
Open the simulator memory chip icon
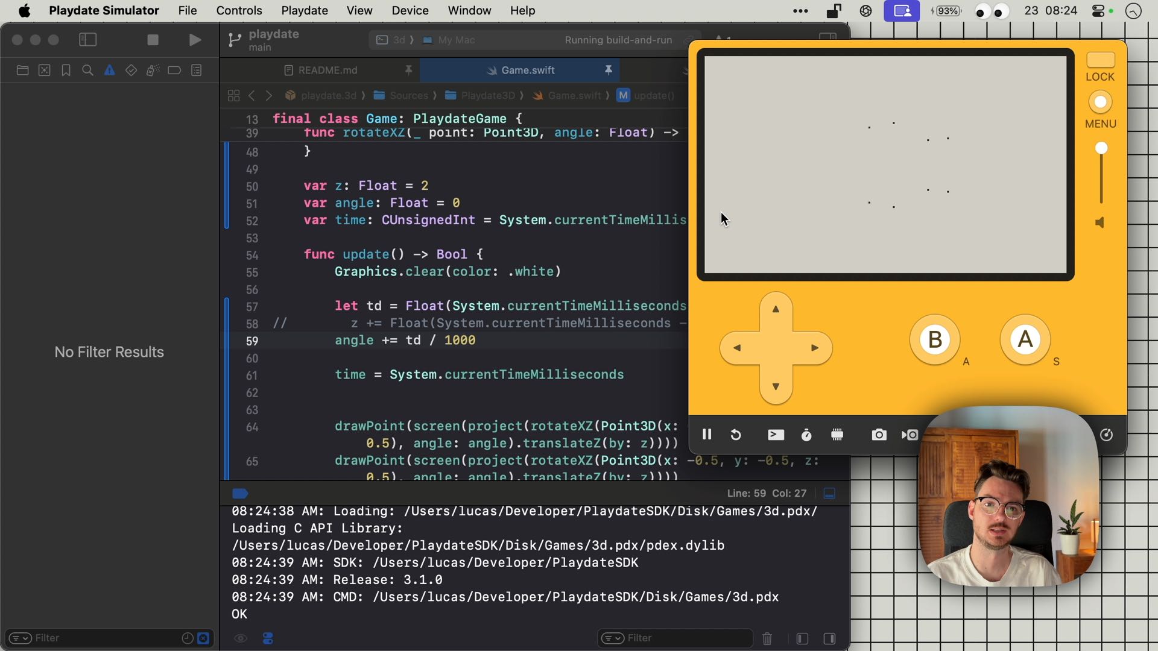click(x=837, y=435)
